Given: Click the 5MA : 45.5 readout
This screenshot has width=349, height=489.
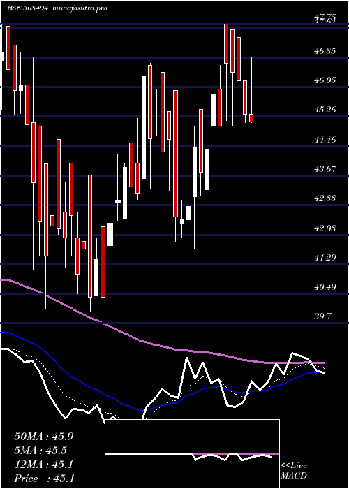Looking at the screenshot, I should tap(40, 451).
